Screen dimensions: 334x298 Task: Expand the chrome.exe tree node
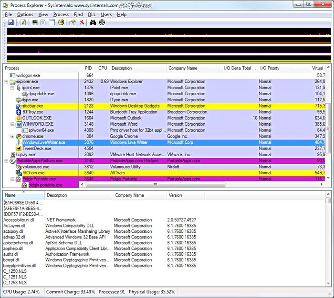coord(12,136)
